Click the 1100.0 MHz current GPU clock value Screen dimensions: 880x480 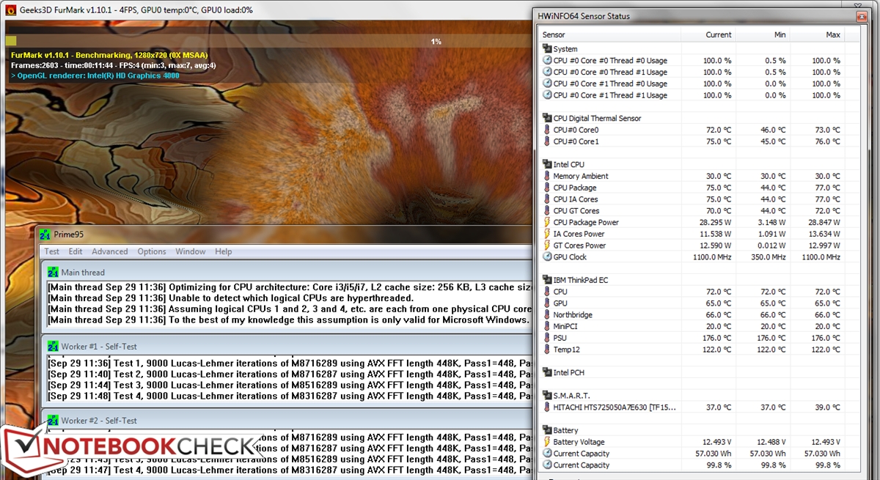click(x=712, y=257)
